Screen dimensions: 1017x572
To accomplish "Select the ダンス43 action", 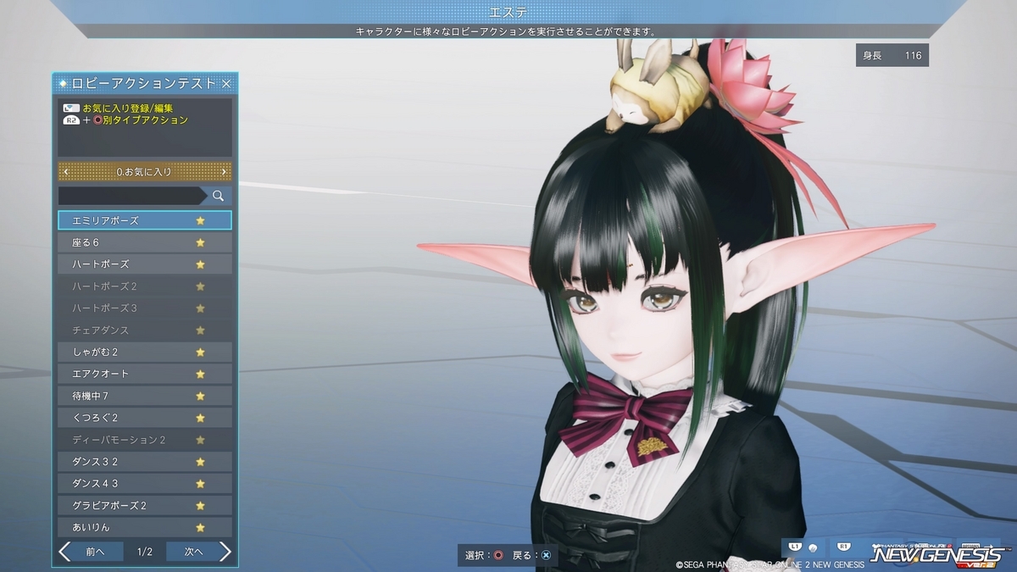I will click(145, 484).
